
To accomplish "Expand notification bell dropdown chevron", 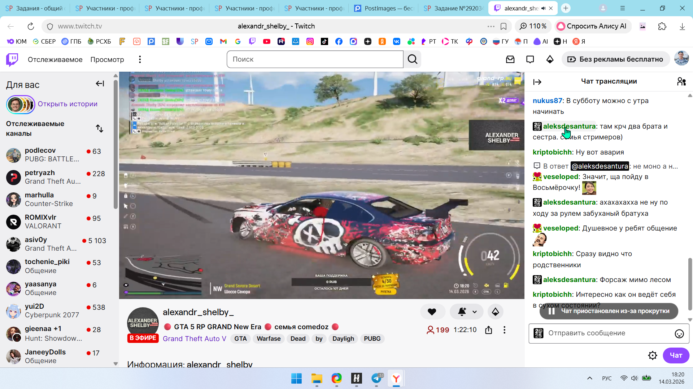I will point(475,312).
